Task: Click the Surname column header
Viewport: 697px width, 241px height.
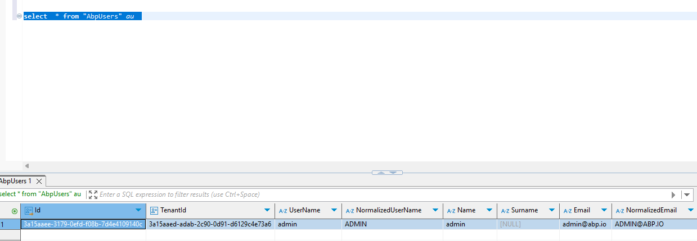Action: pos(524,211)
